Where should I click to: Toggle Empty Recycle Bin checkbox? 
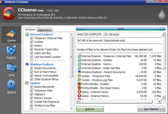pyautogui.click(x=31, y=87)
